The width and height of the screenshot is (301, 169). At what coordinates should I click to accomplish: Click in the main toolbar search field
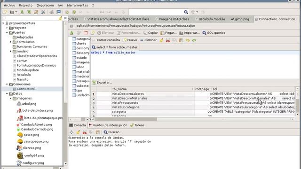point(156,12)
